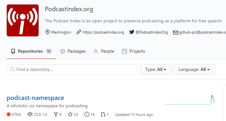226x121 pixels.
Task: Click the magnifier icon in repository search
Action: coord(12,69)
